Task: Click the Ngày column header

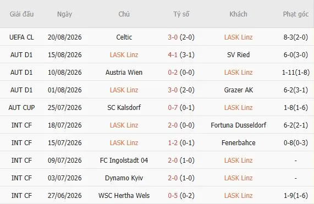Action: [64, 14]
